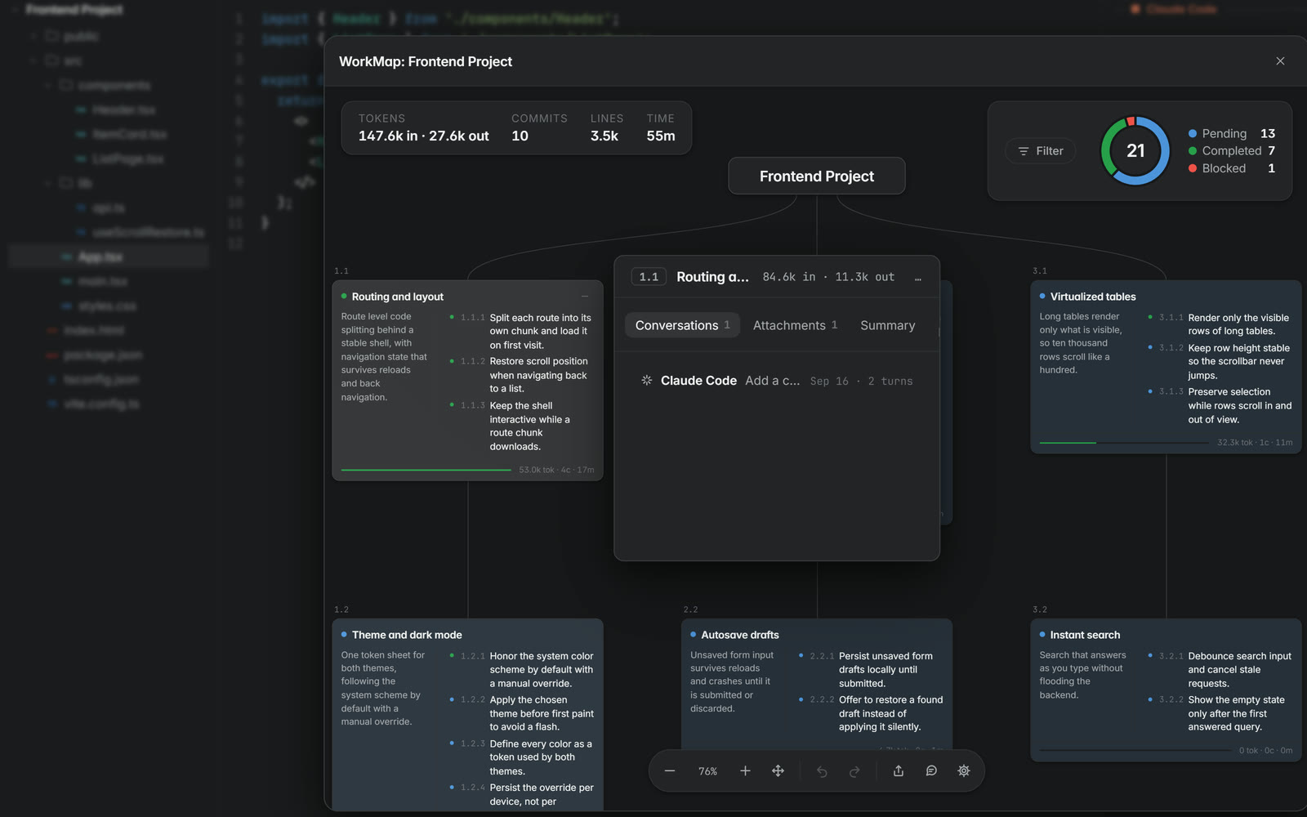1307x817 pixels.
Task: Click the 1.1 badge in Routing panel
Action: click(x=649, y=277)
